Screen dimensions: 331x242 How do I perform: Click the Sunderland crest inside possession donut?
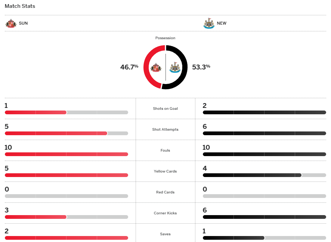[156, 68]
